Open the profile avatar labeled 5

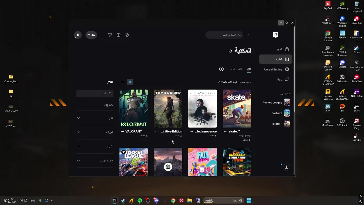click(78, 35)
